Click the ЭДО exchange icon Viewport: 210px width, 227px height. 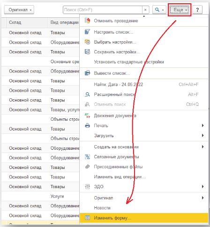click(x=87, y=187)
